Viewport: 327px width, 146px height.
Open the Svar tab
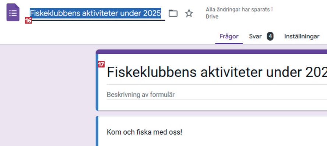point(255,36)
